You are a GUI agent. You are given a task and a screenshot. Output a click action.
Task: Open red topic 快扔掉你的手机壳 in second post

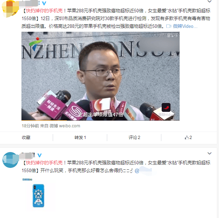coord(44,163)
